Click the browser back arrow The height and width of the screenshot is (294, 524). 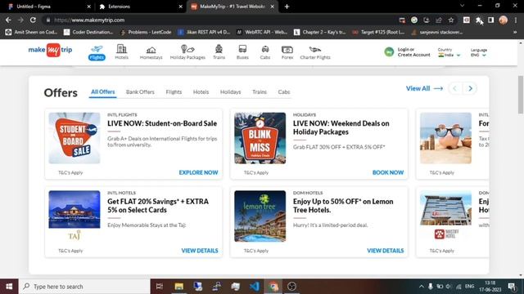8,20
